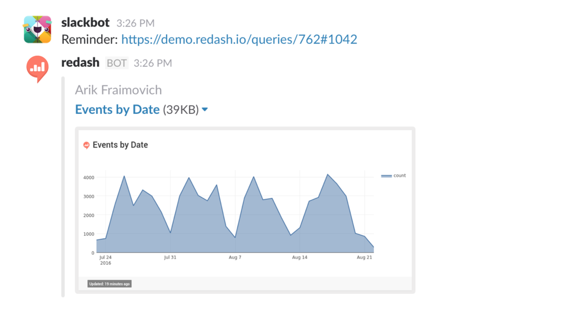This screenshot has width=567, height=316.
Task: Click the author name Arik Fraimovich
Action: 118,90
